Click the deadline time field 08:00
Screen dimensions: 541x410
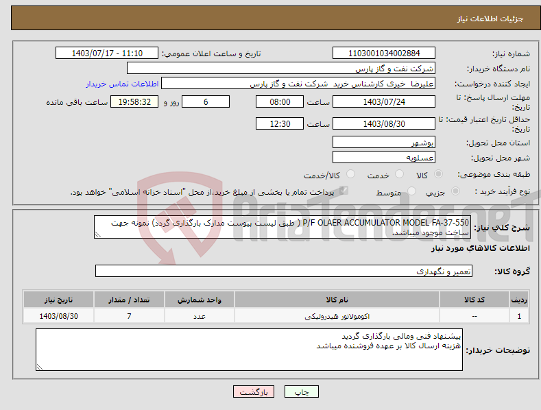[x=280, y=101]
